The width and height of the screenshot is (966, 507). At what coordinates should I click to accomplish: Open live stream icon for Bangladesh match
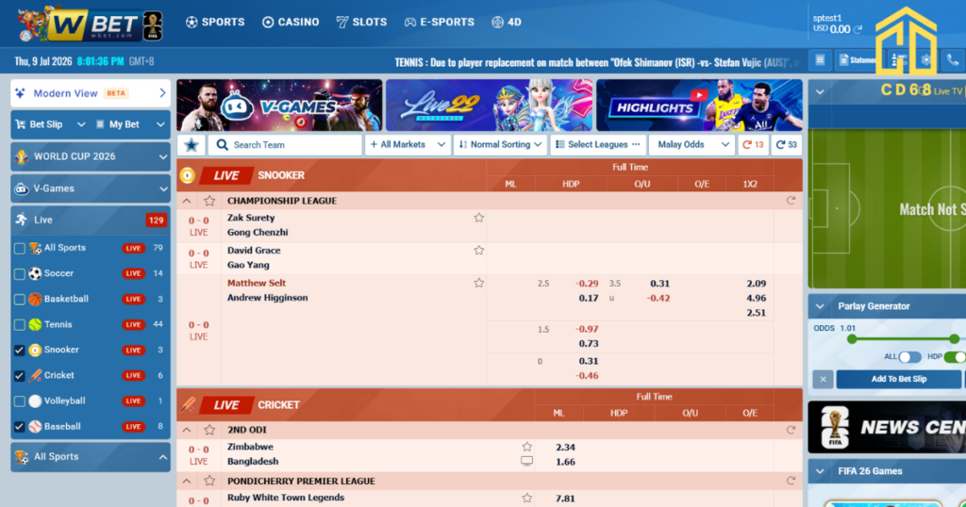tap(526, 461)
